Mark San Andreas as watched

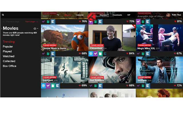click(91, 86)
